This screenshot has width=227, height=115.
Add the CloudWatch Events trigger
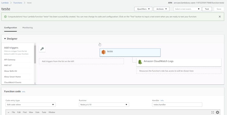point(13,82)
